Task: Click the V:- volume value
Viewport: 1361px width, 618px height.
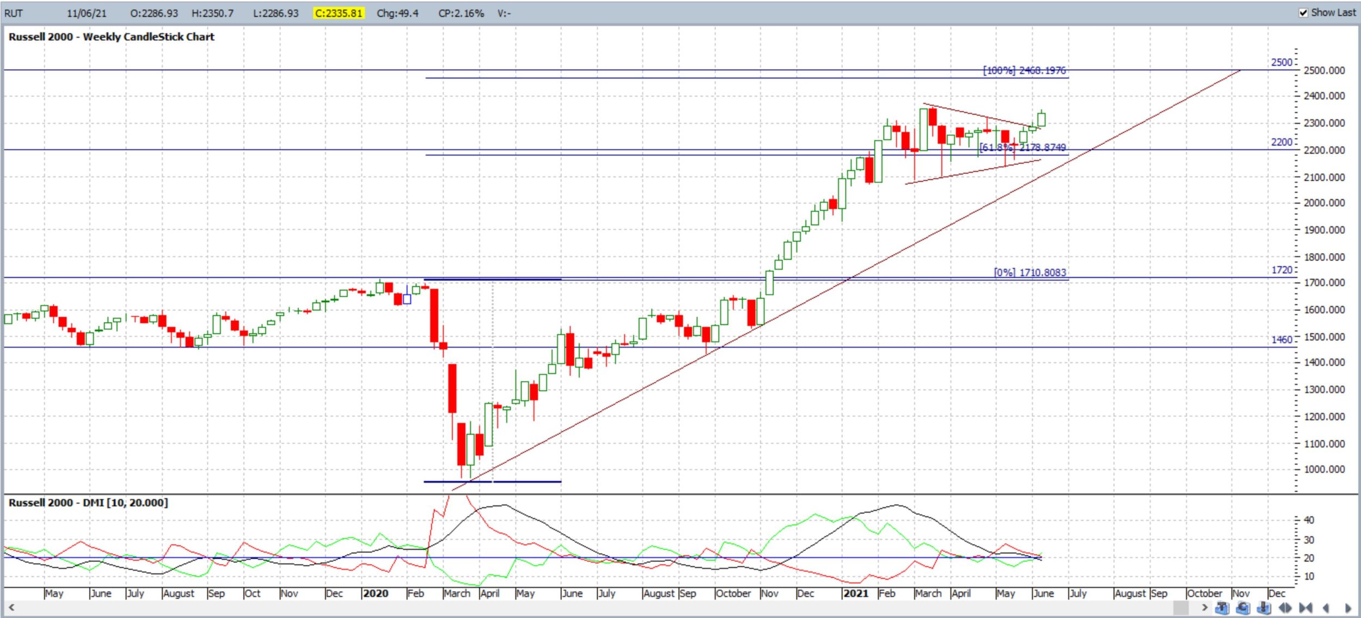Action: pos(504,13)
